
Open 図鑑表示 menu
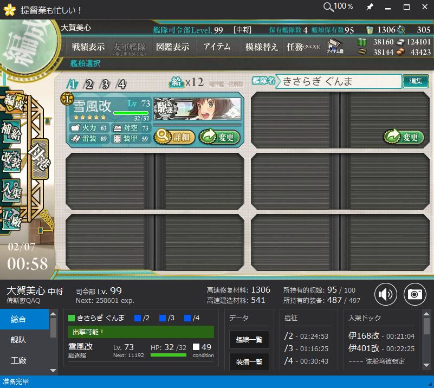pos(172,47)
